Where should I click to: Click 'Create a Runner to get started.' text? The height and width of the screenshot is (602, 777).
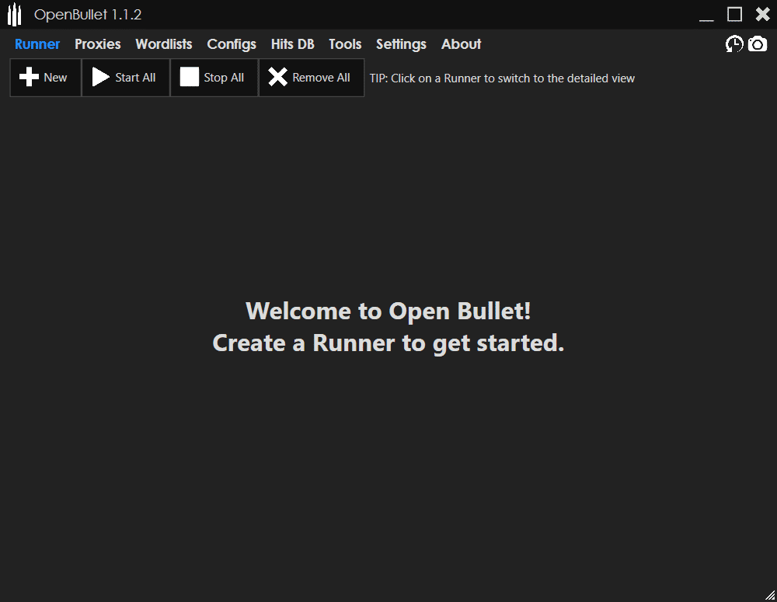click(x=388, y=343)
